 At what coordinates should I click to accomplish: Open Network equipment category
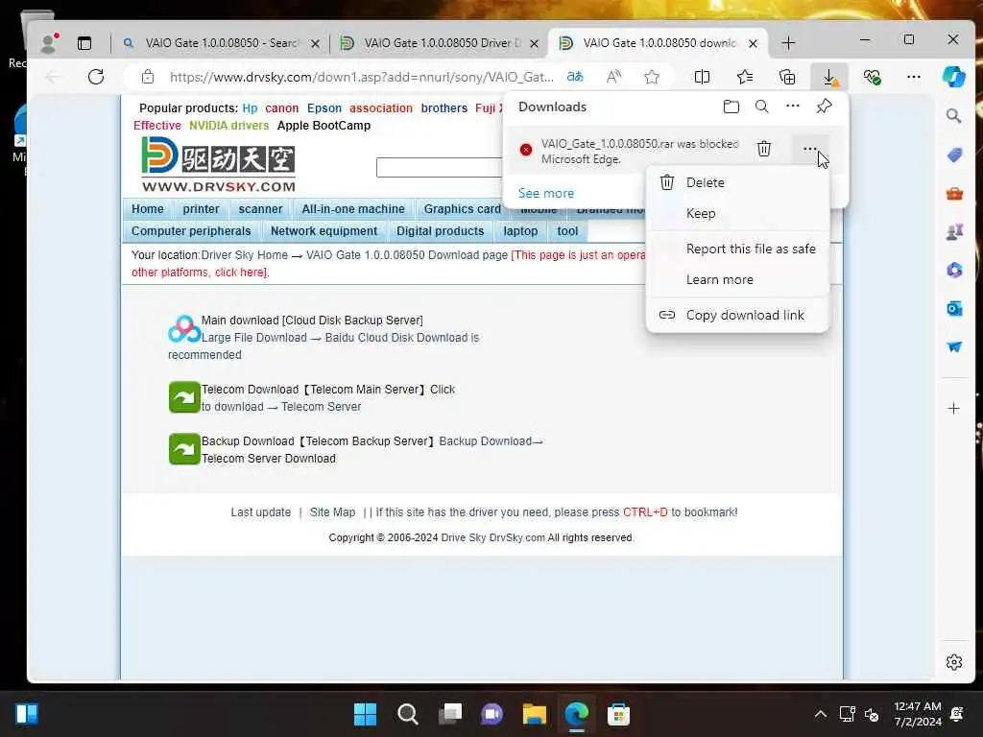pos(324,231)
